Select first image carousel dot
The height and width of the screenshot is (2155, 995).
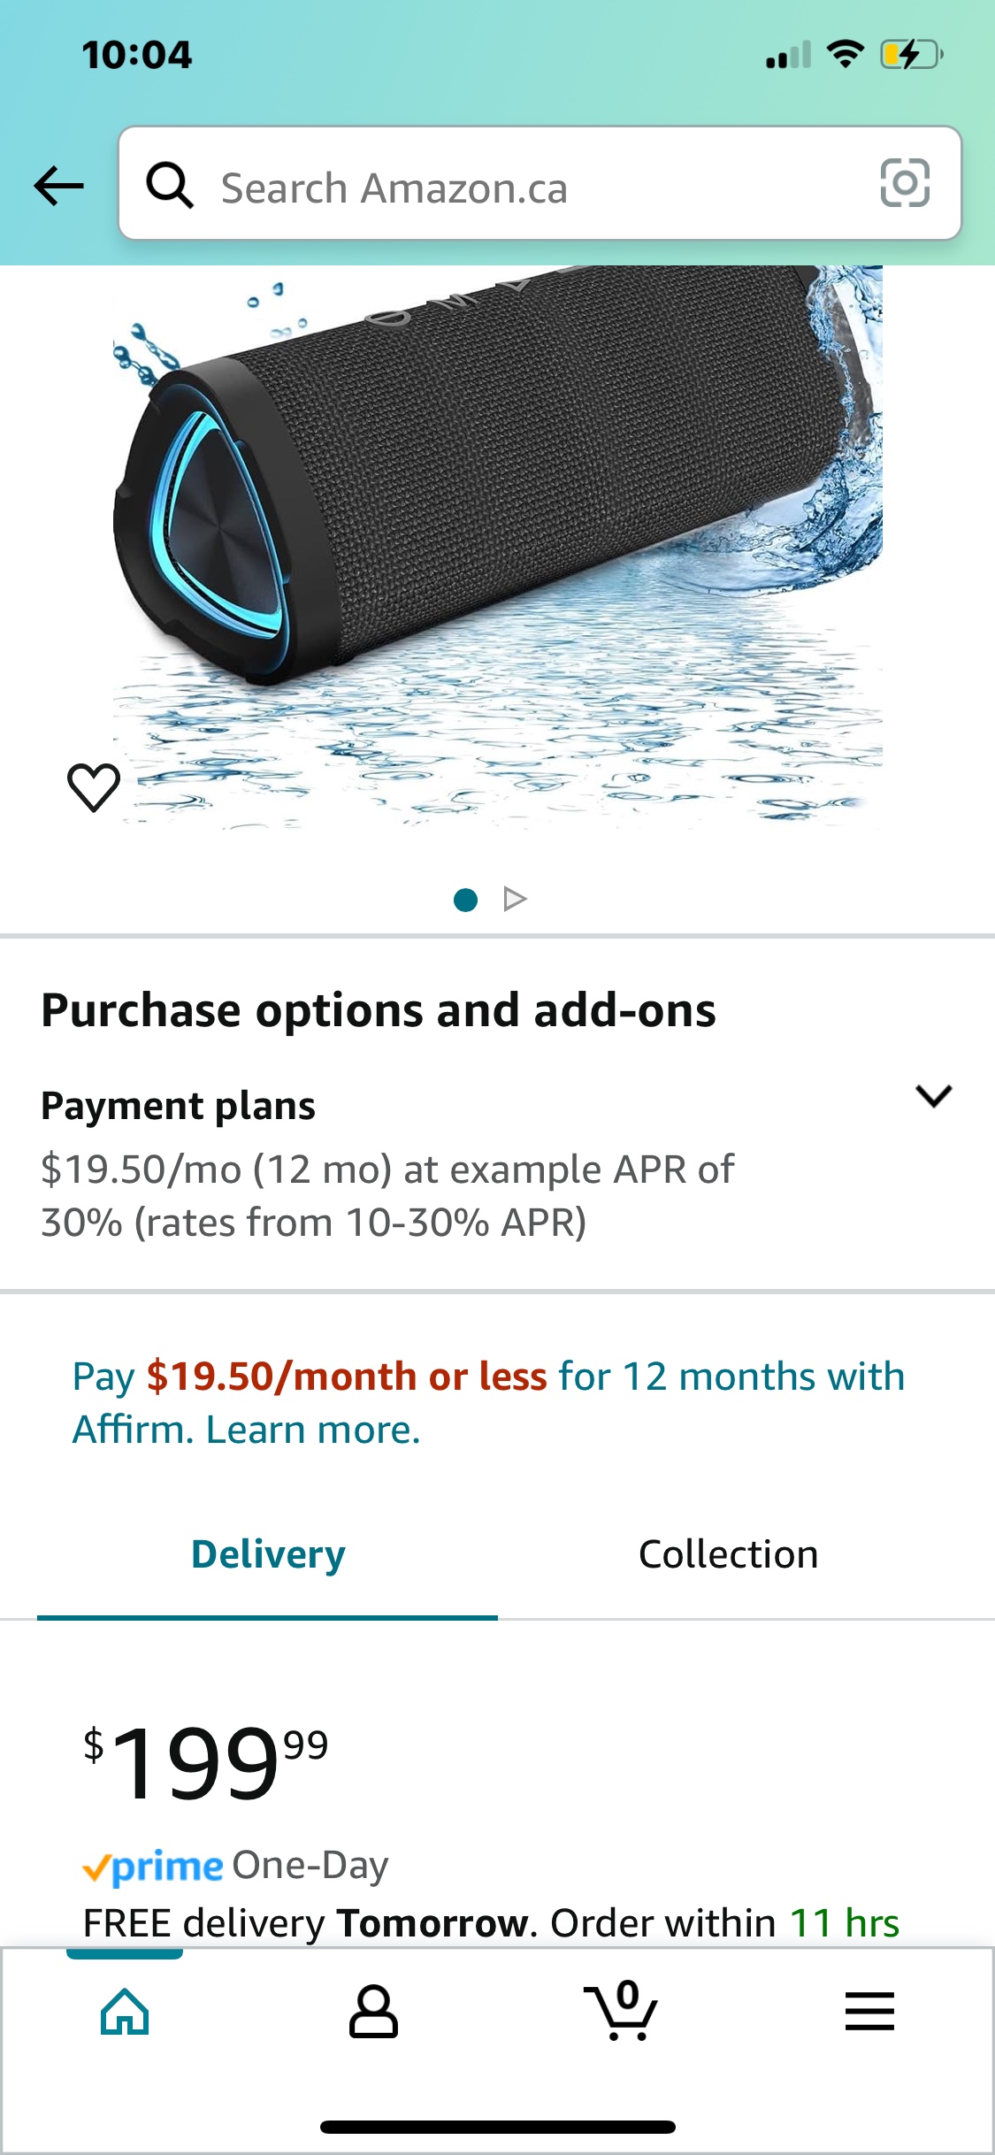[465, 900]
